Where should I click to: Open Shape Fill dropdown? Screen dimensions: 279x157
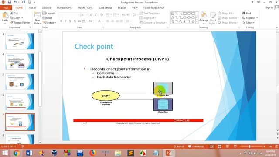[x=226, y=13]
